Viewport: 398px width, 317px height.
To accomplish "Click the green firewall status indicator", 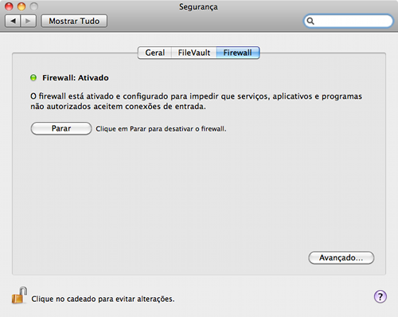I will coord(33,78).
